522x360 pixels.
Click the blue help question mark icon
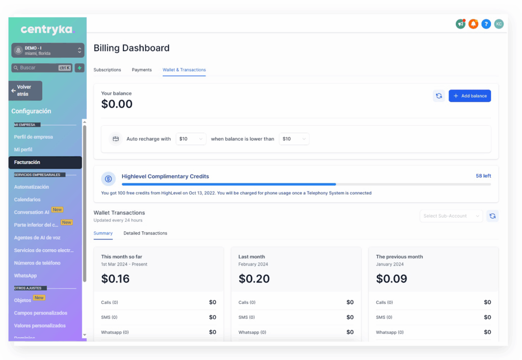(x=486, y=24)
